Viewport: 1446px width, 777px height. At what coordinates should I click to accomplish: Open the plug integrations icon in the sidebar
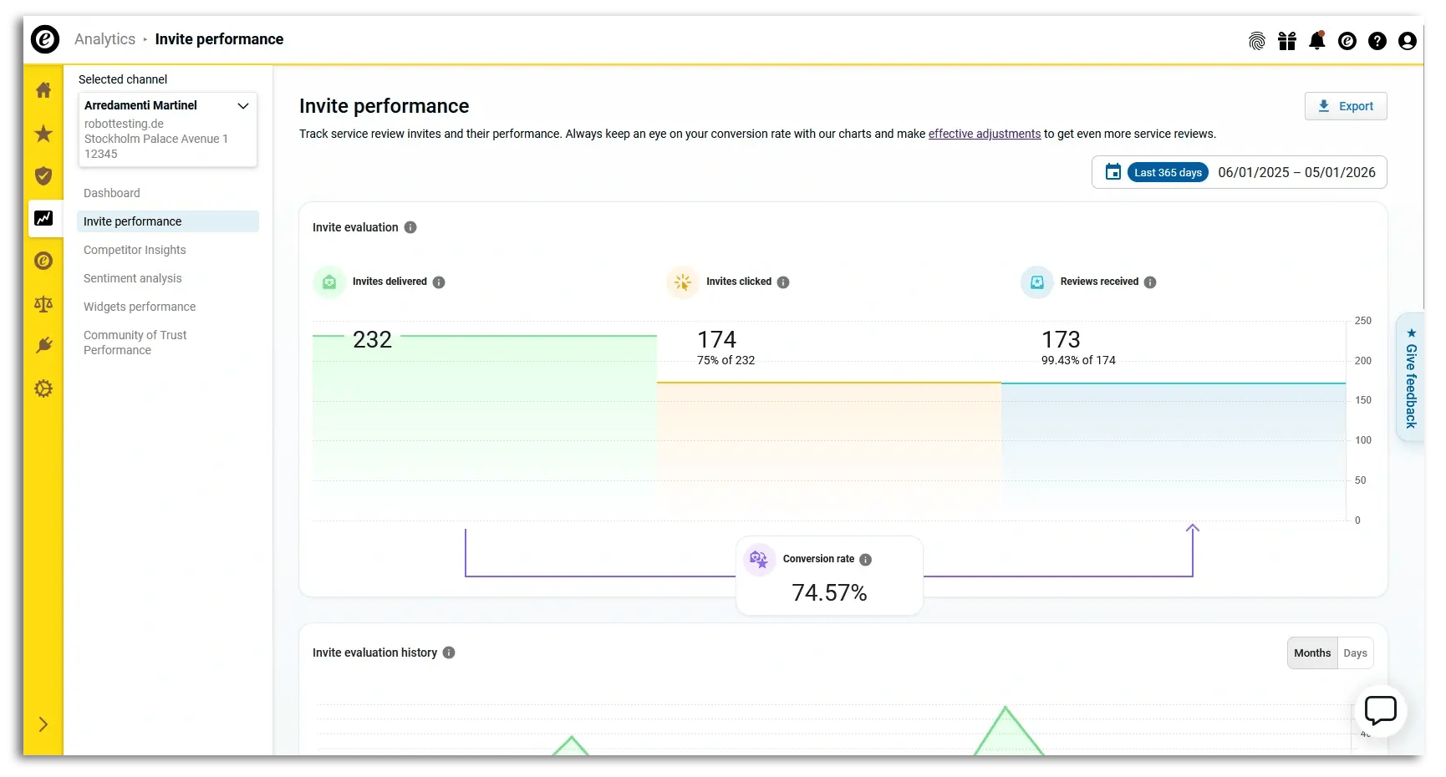tap(43, 345)
